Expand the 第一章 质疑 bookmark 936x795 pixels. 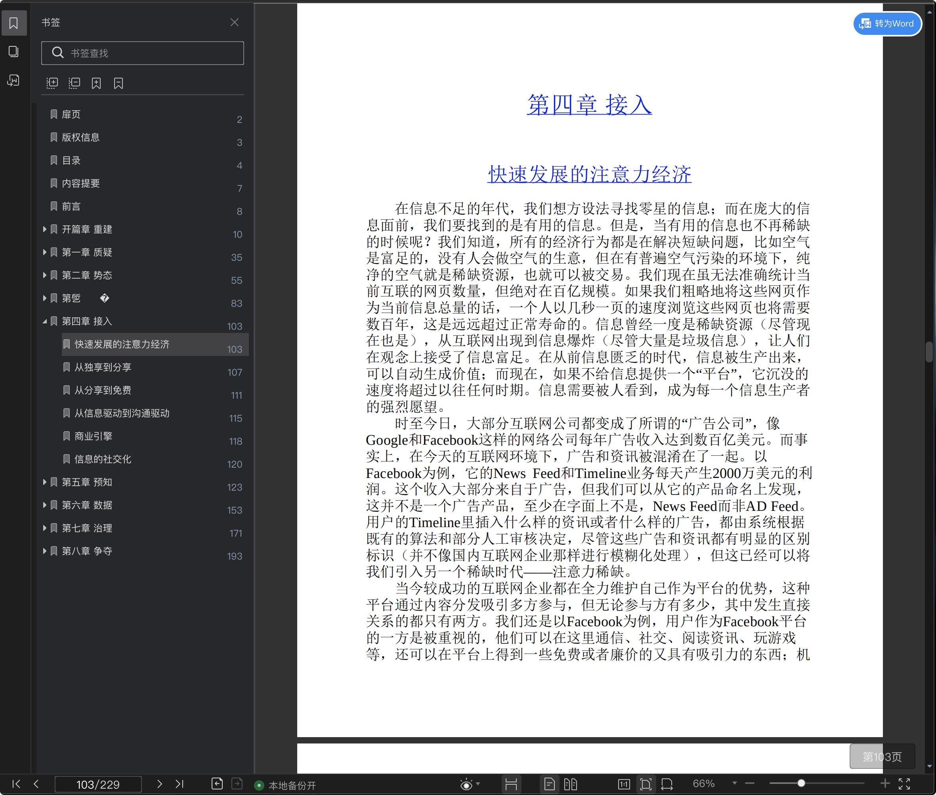pos(45,252)
